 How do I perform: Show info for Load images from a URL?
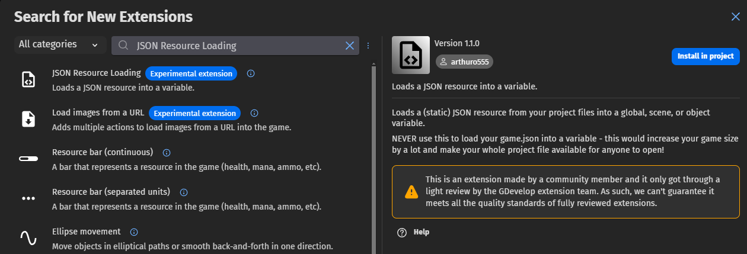[254, 113]
